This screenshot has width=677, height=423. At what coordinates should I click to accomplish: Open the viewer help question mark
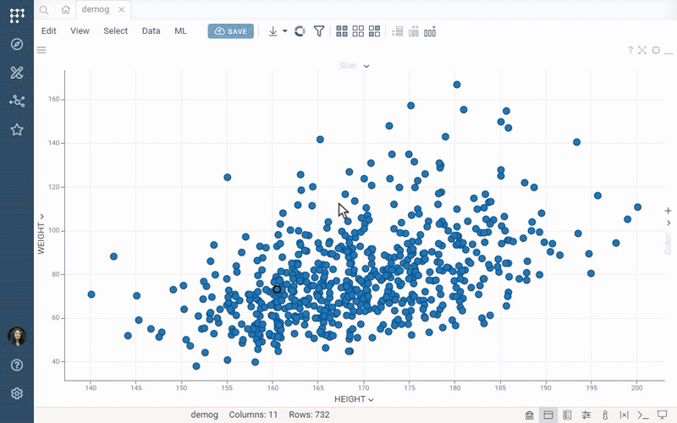pos(630,50)
